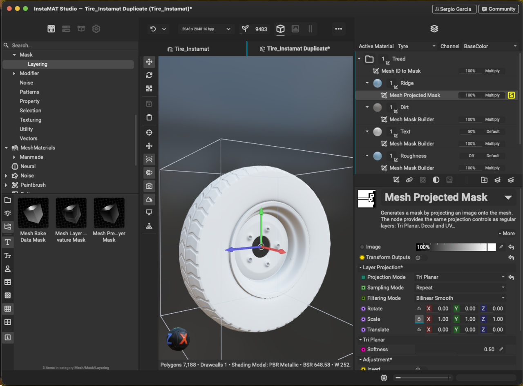
Task: Open the more options ellipsis menu
Action: (338, 29)
